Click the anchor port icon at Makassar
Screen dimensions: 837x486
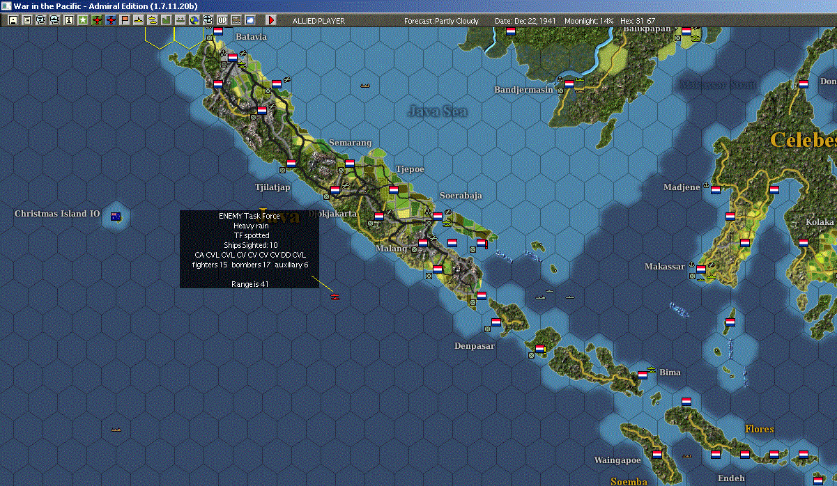(x=691, y=265)
